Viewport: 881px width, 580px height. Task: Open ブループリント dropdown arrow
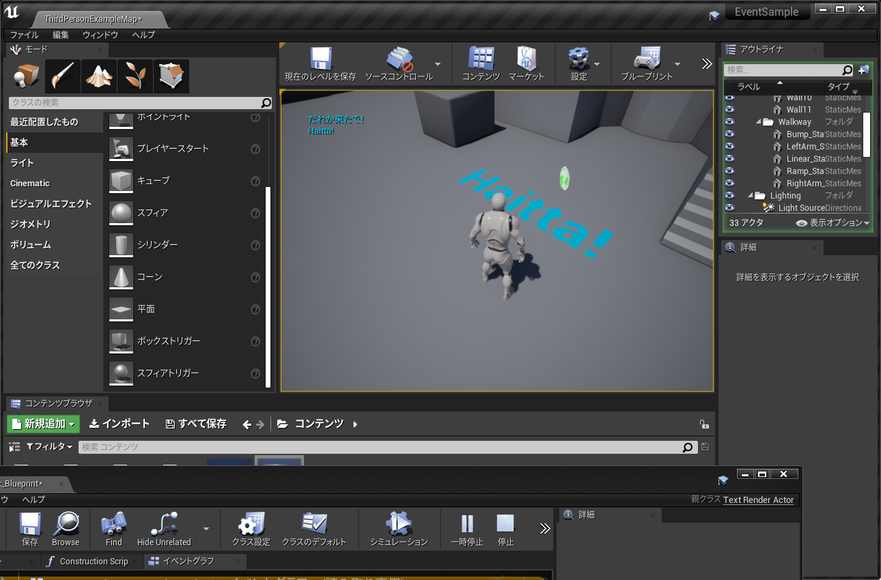(x=677, y=64)
